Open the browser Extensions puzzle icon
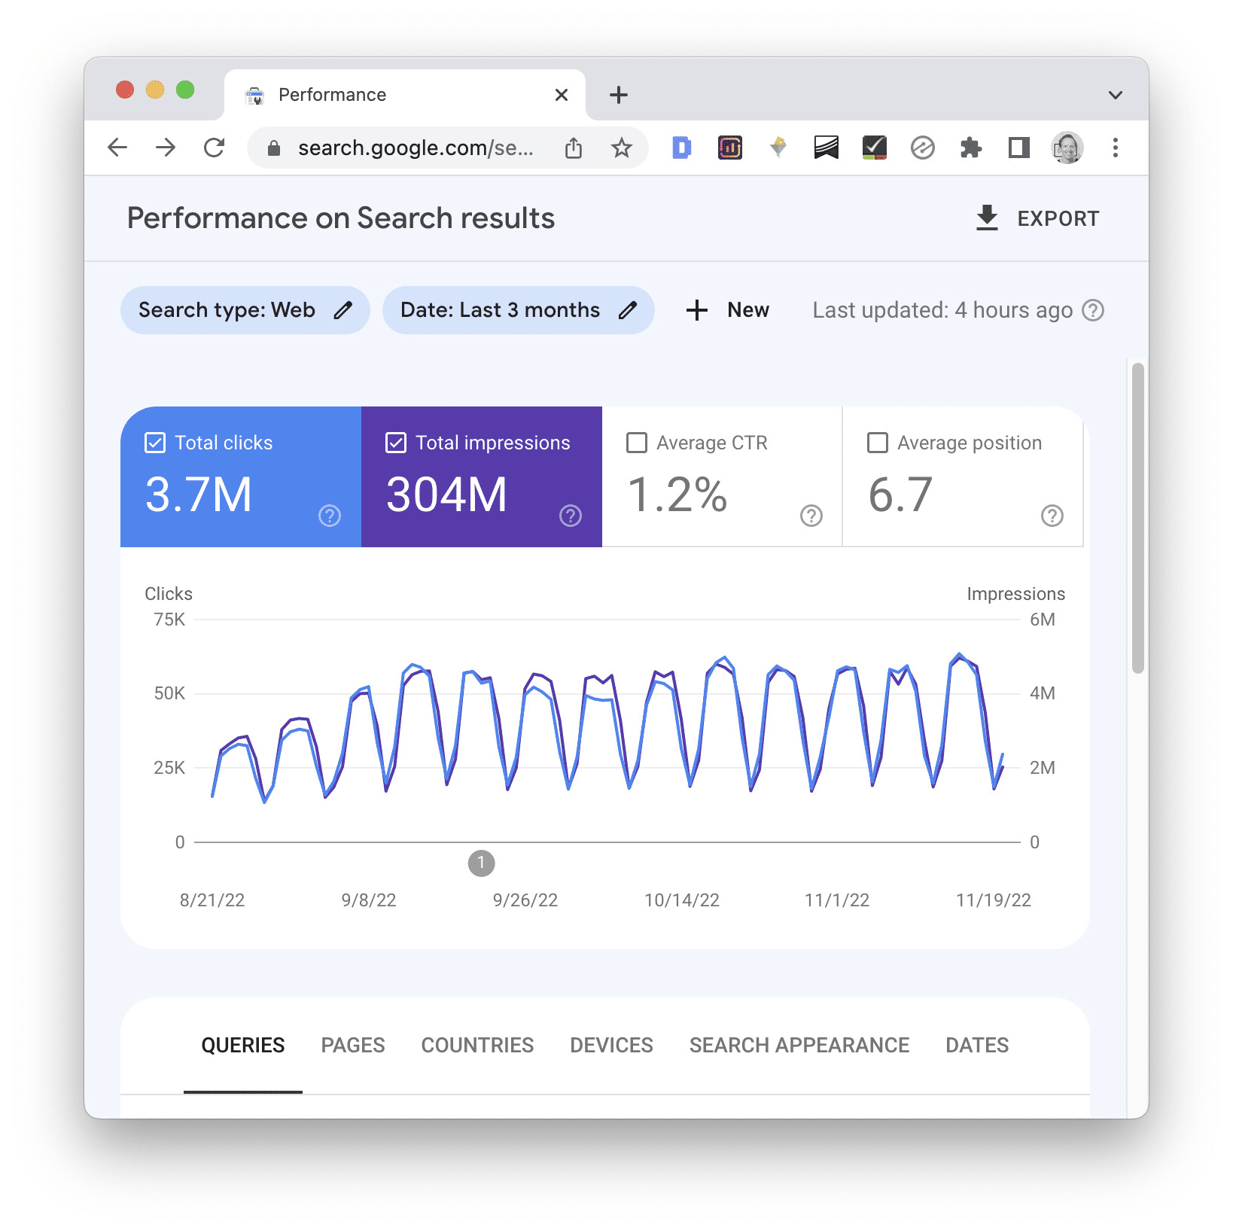The height and width of the screenshot is (1230, 1233). click(x=970, y=148)
